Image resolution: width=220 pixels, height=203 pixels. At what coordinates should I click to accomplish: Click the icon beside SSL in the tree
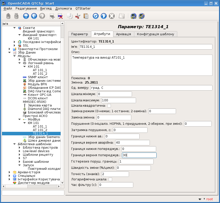pos(20,46)
